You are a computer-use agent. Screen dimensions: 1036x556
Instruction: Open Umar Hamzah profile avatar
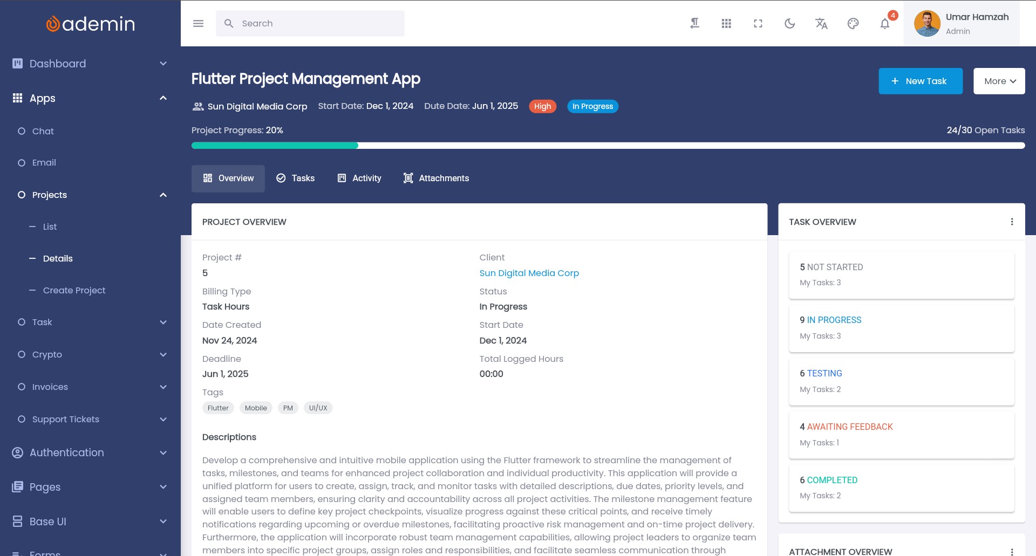[x=926, y=24]
